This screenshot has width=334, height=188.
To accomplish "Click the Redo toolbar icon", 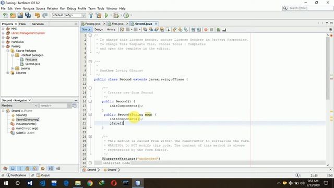I will [x=45, y=15].
